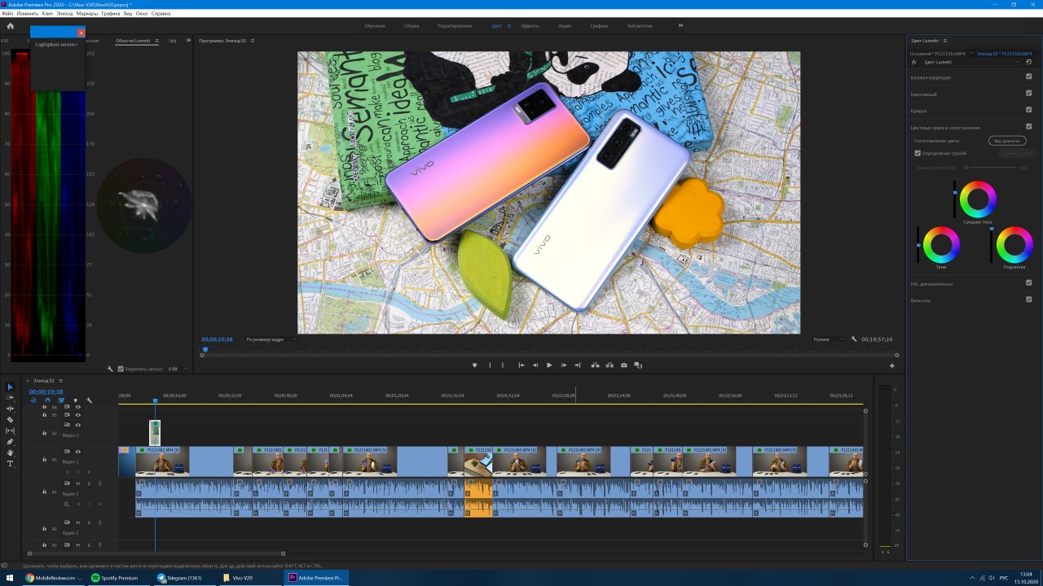This screenshot has width=1043, height=586.
Task: Click the Midtones color wheel
Action: point(978,199)
